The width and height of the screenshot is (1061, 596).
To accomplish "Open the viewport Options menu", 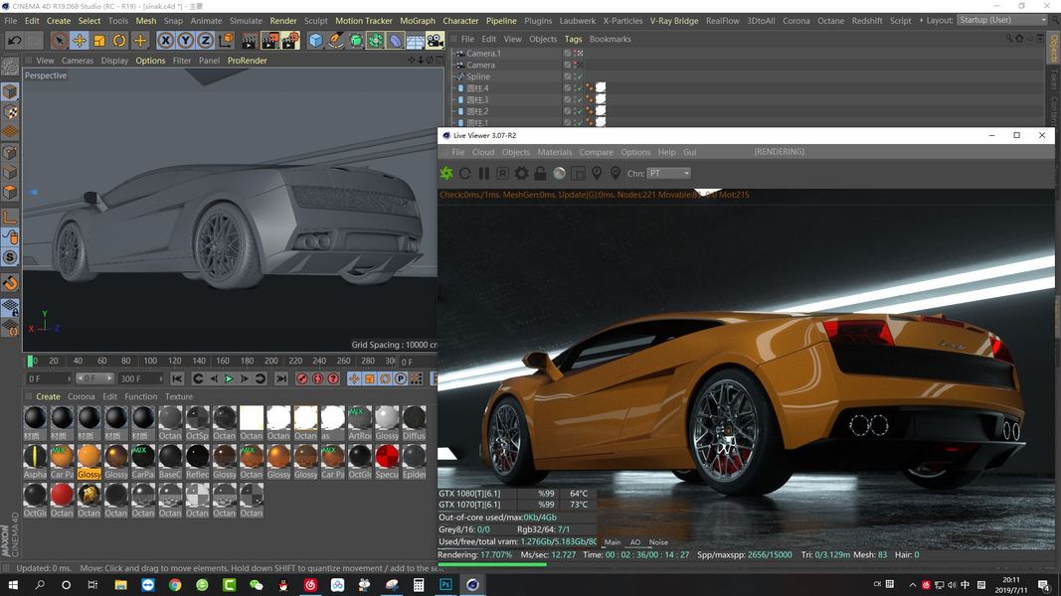I will coord(150,61).
